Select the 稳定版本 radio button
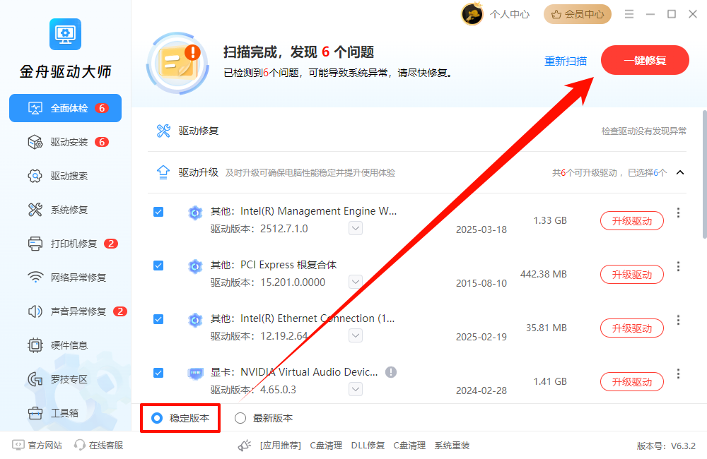707x459 pixels. (x=157, y=418)
